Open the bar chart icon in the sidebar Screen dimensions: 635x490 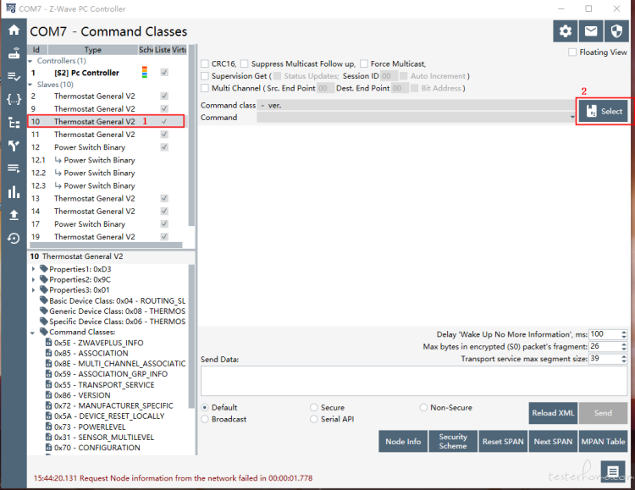click(x=14, y=192)
